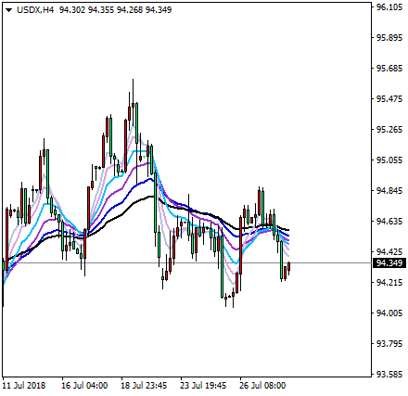Screen dimensions: 408x396
Task: Click the 93.585 price axis label
Action: [389, 375]
